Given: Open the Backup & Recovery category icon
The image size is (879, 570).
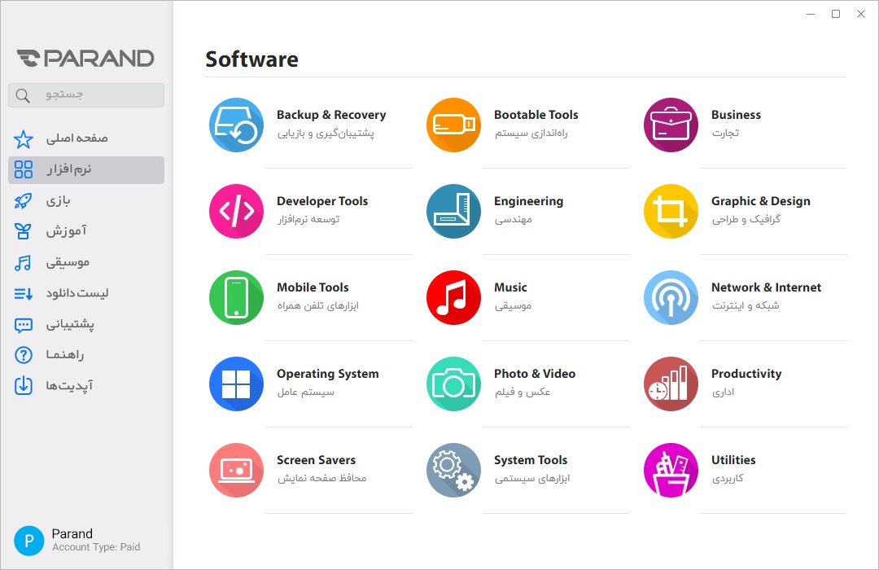Looking at the screenshot, I should tap(236, 125).
